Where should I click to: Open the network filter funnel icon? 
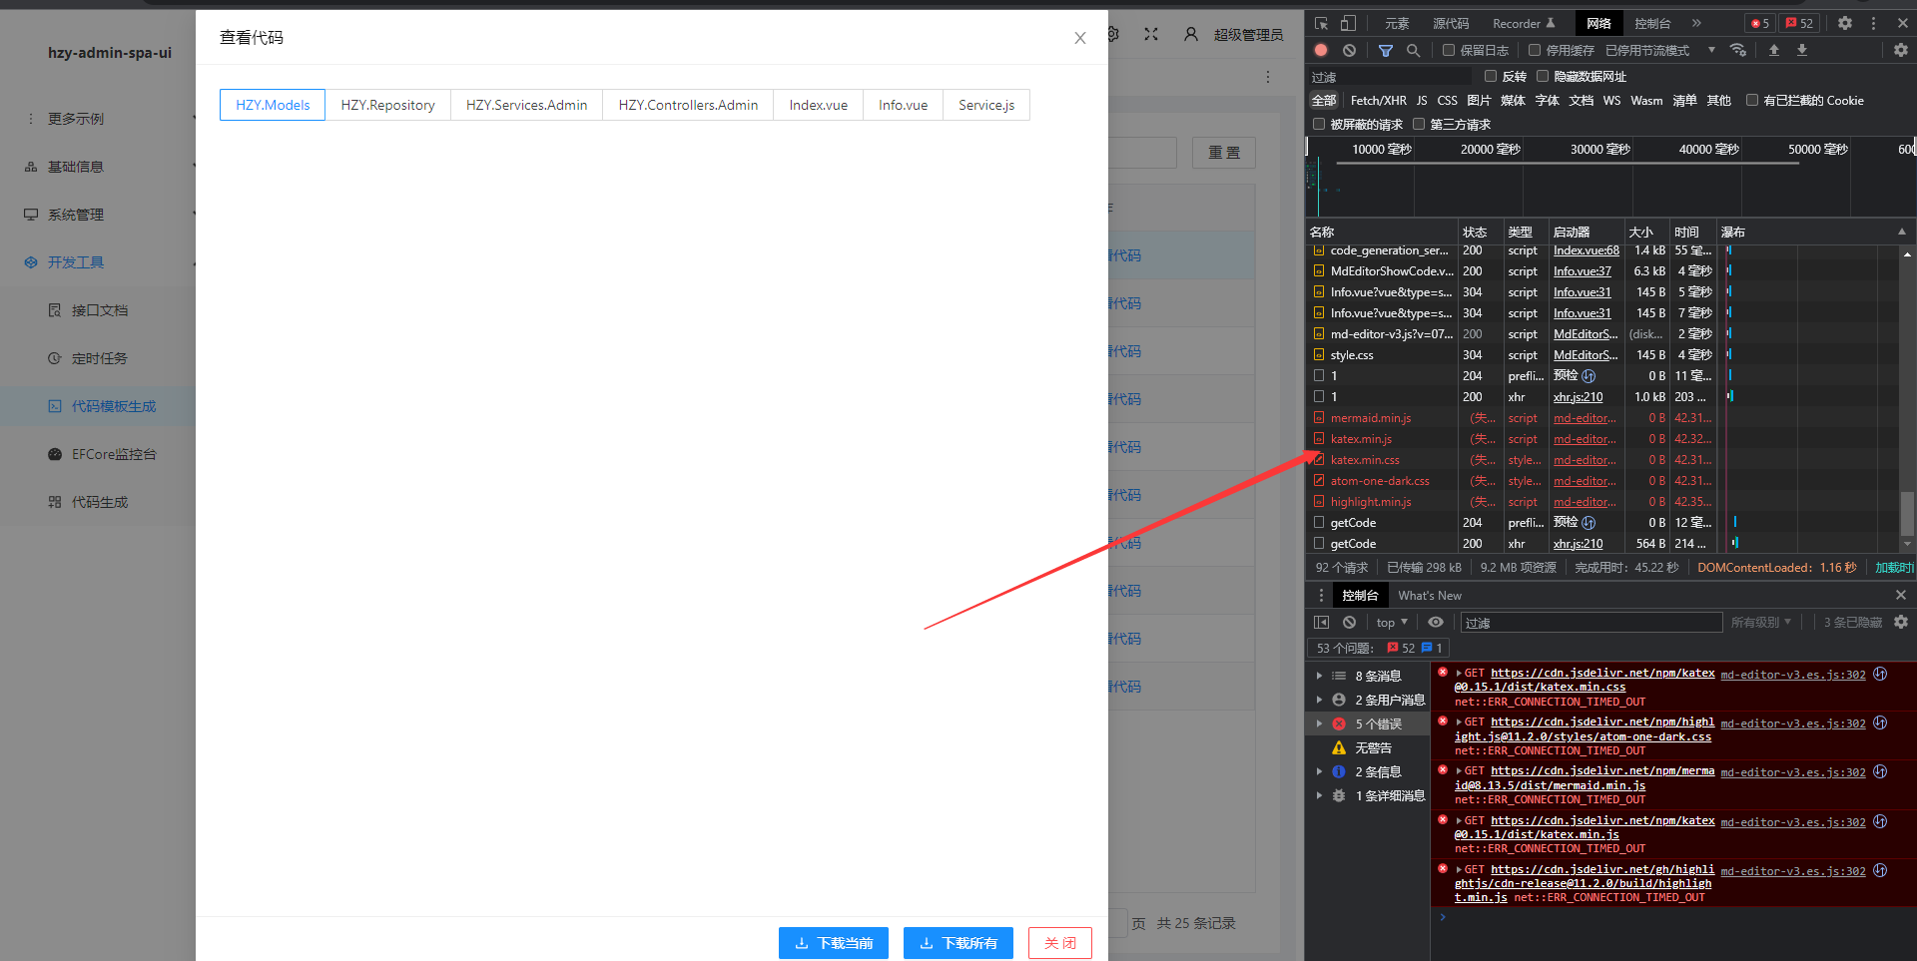[1384, 50]
